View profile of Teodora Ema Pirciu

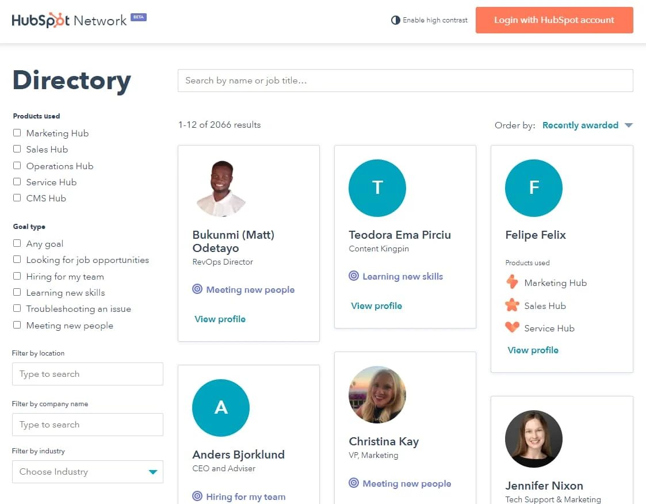[x=377, y=306]
